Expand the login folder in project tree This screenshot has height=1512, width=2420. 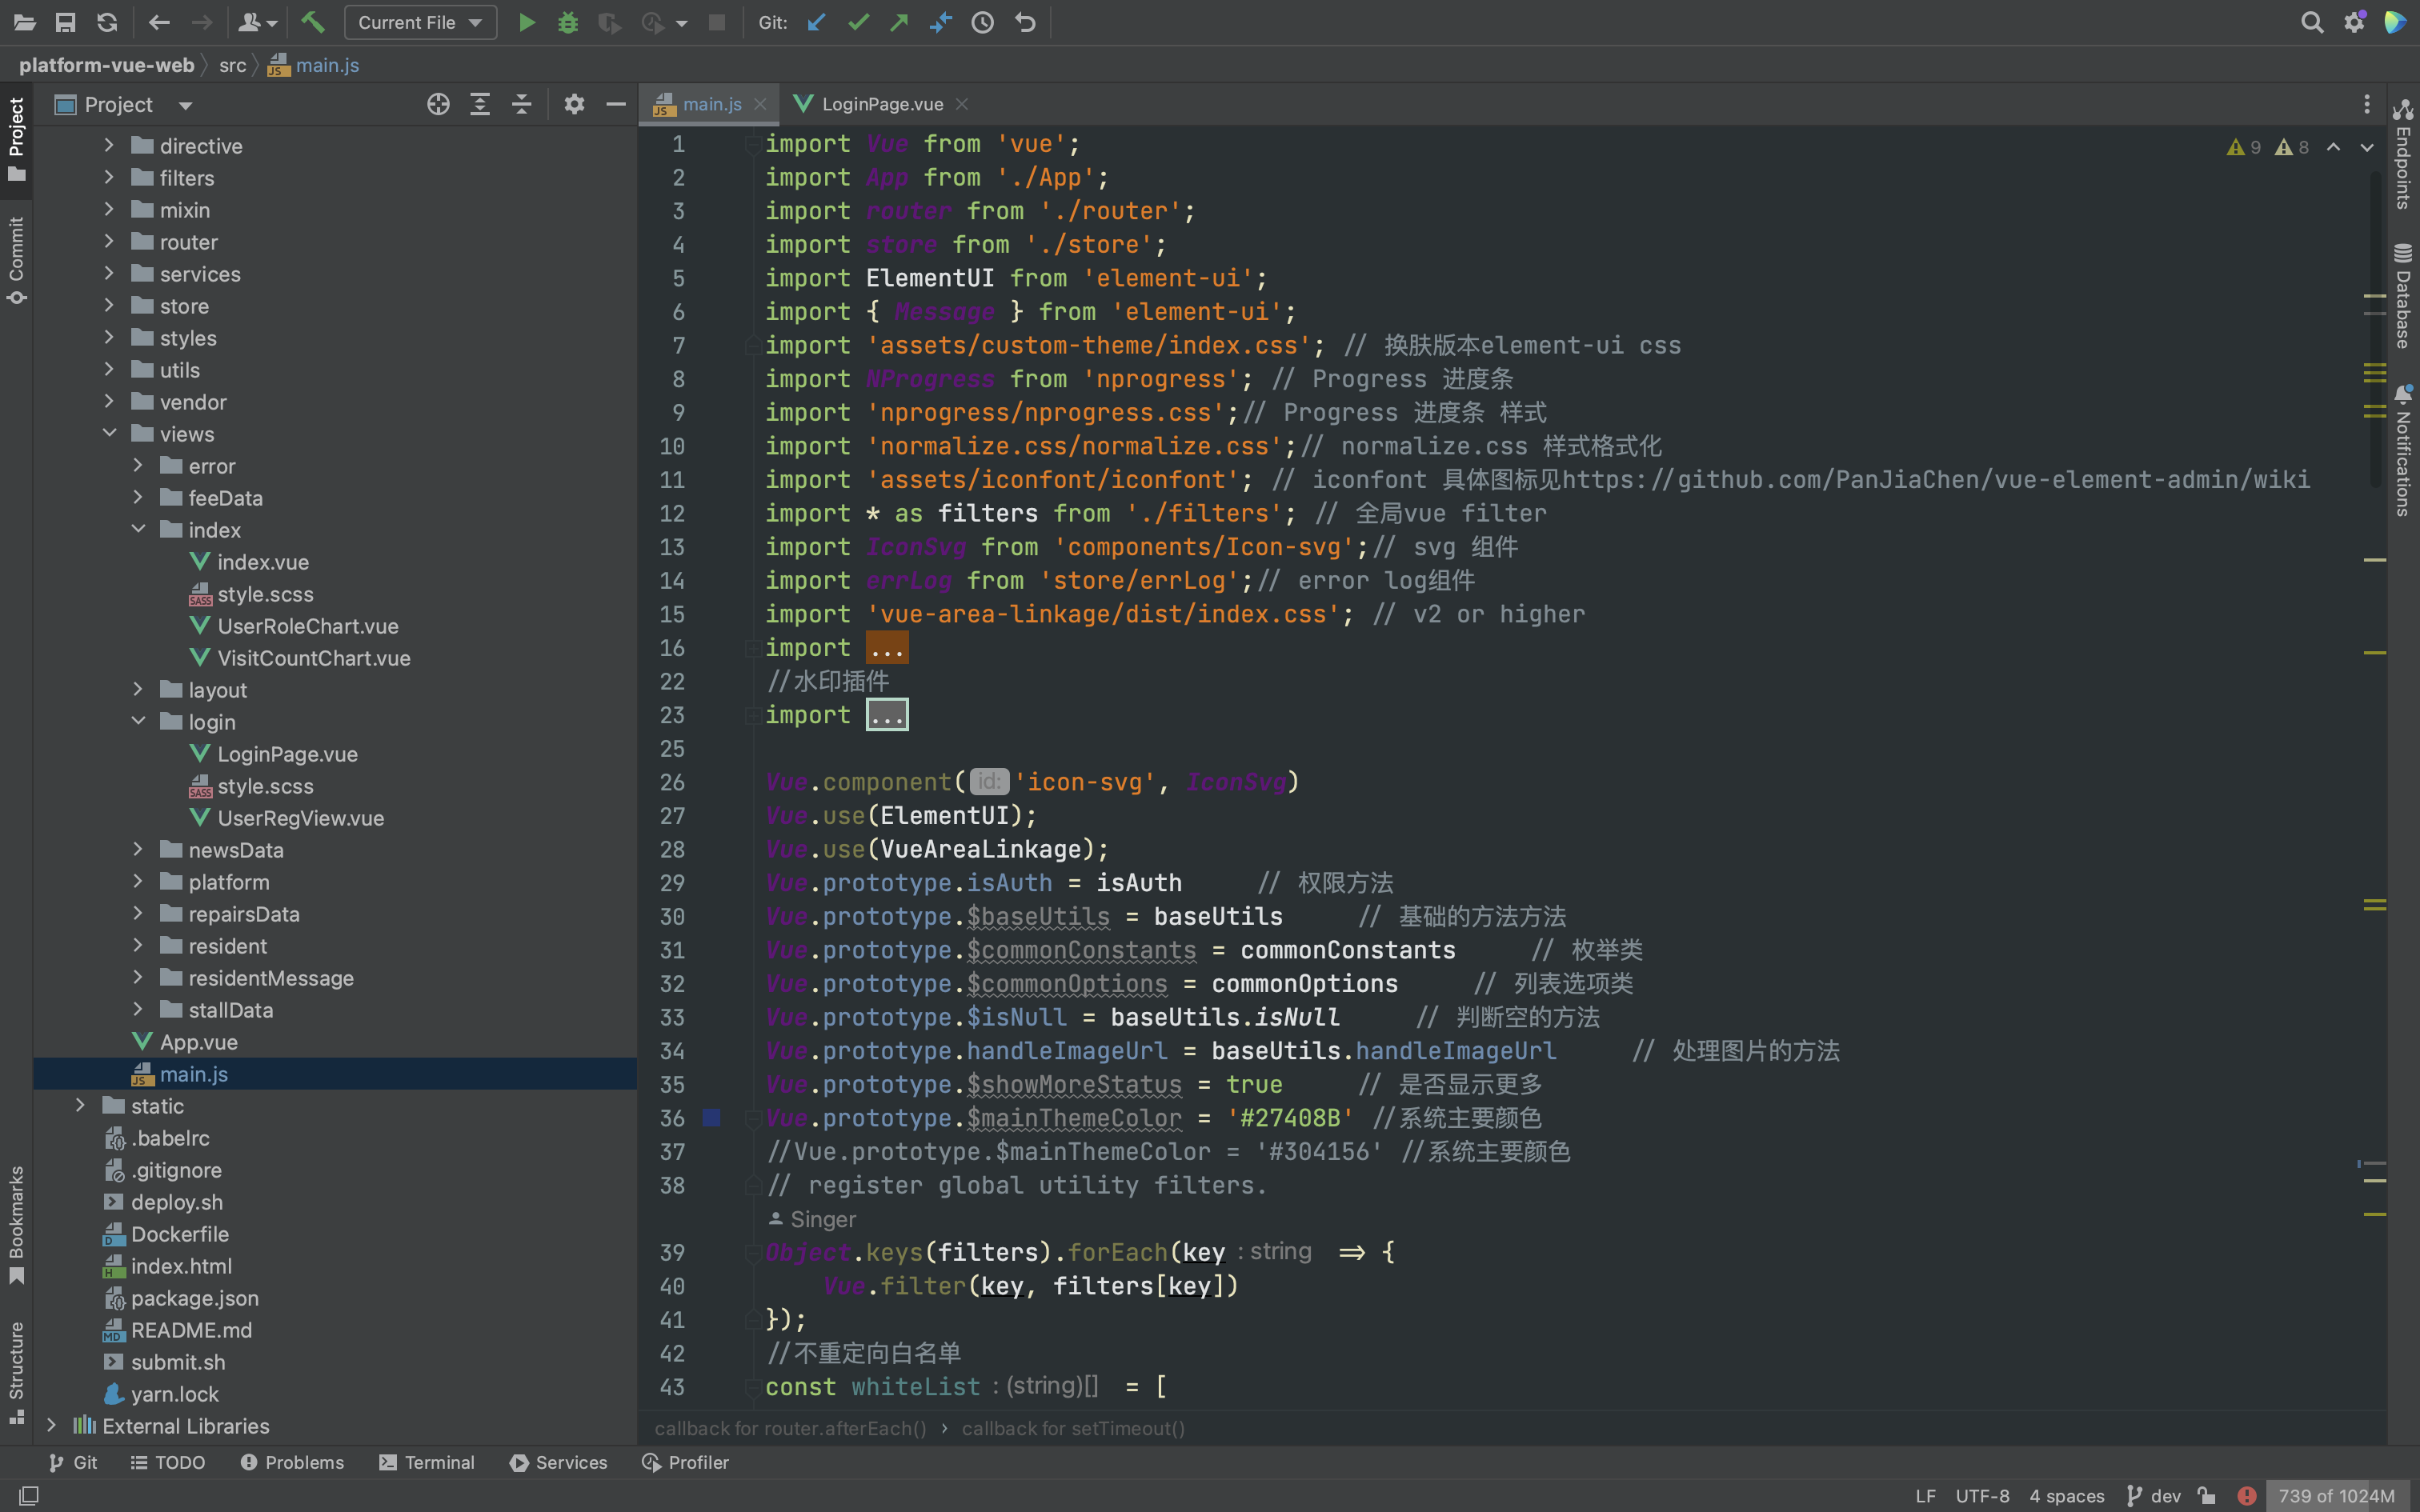(x=139, y=721)
